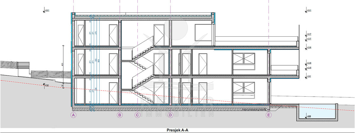Click the +4.07 elevation label
The height and width of the screenshot is (133, 355).
(x=309, y=34)
